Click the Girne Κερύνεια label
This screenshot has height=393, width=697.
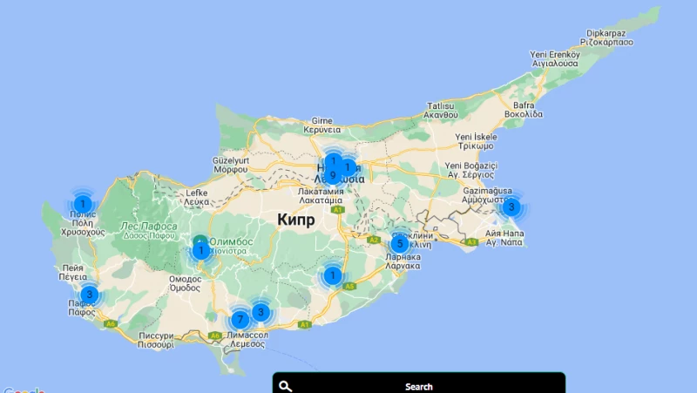point(321,125)
